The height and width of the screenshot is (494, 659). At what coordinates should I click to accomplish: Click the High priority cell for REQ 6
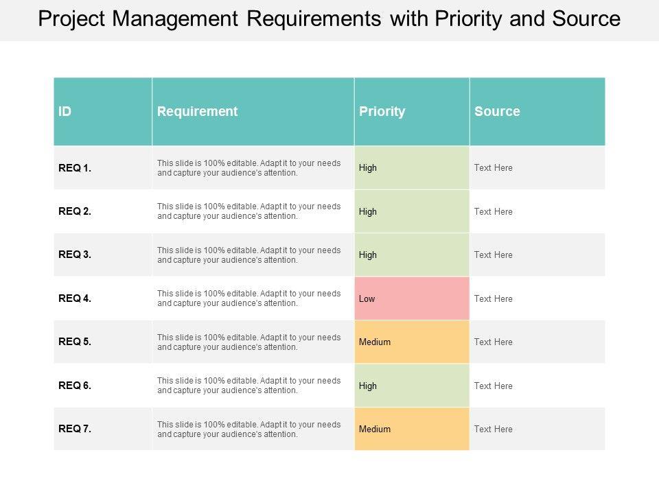point(412,386)
